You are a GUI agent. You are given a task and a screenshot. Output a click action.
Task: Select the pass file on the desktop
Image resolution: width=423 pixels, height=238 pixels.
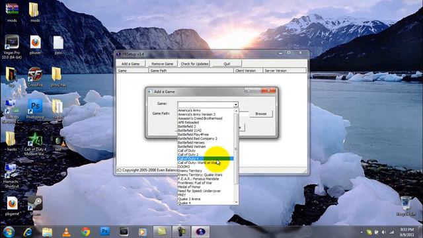[58, 45]
